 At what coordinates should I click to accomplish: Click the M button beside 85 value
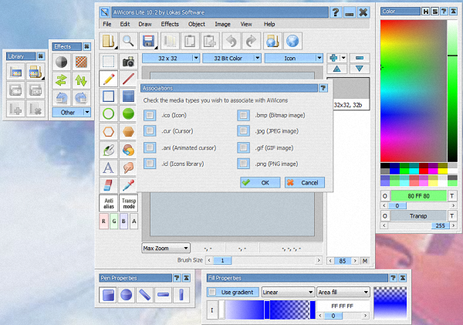coord(365,261)
